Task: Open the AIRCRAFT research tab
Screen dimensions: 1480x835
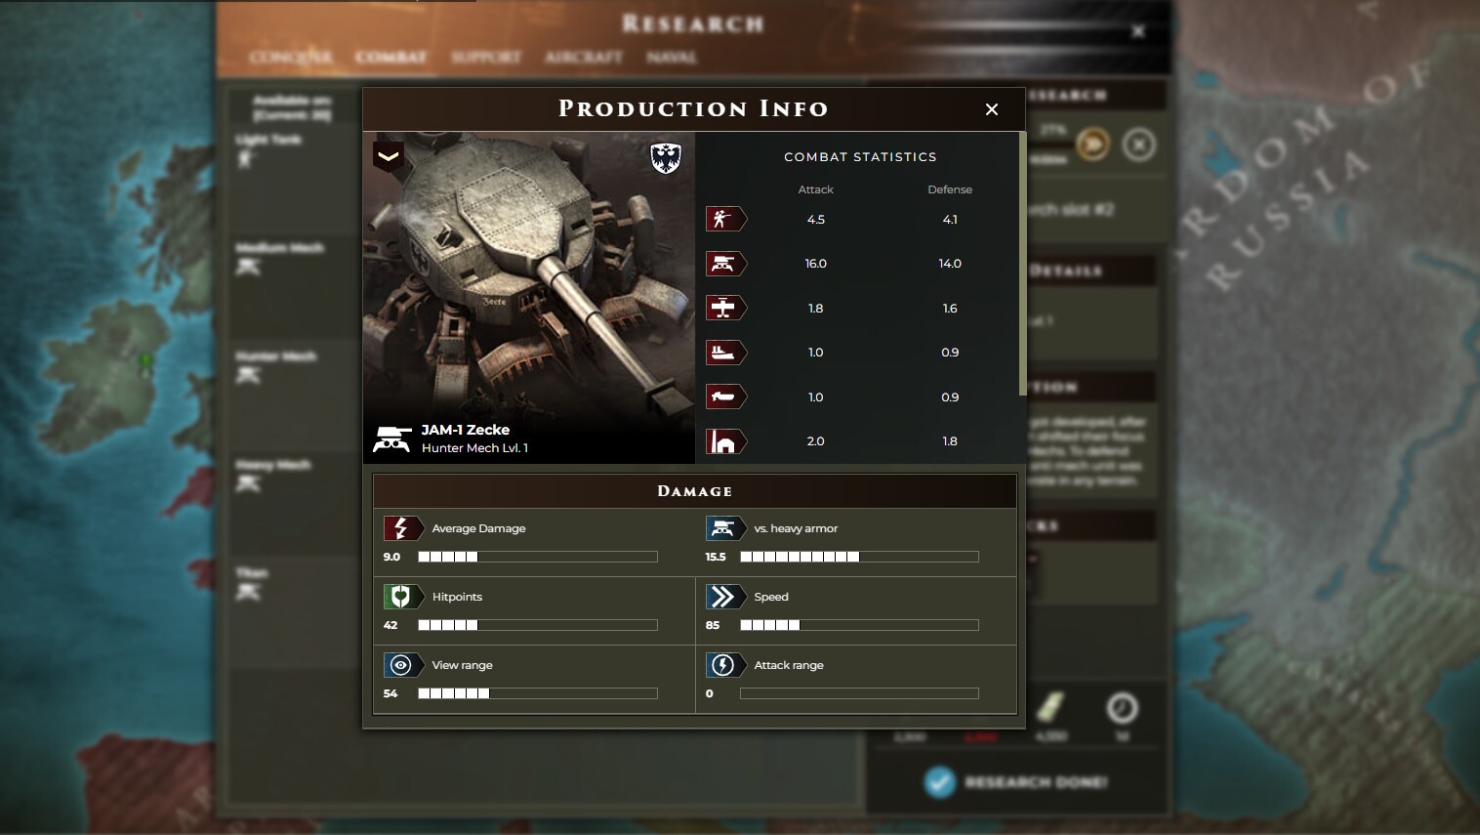Action: tap(584, 57)
